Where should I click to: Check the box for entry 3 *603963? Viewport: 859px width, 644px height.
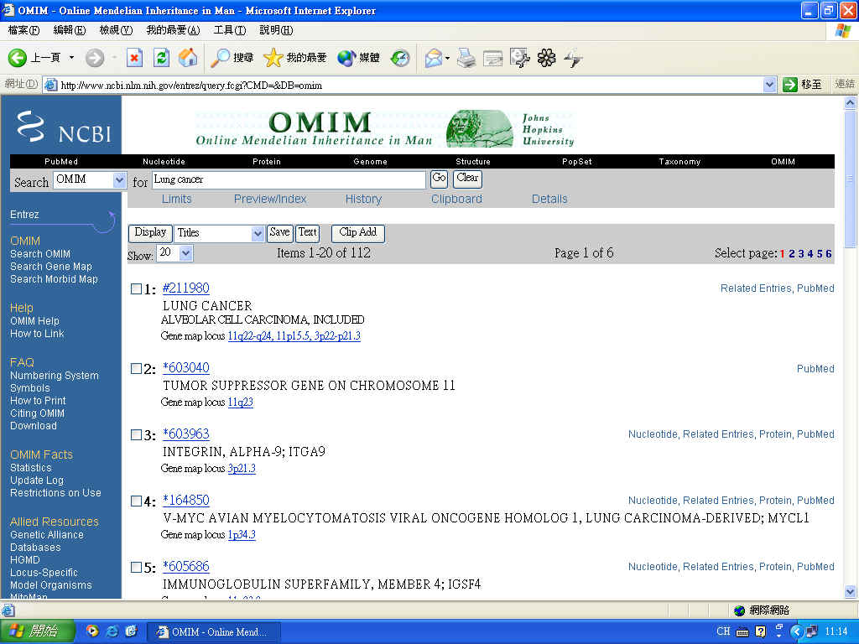[137, 435]
